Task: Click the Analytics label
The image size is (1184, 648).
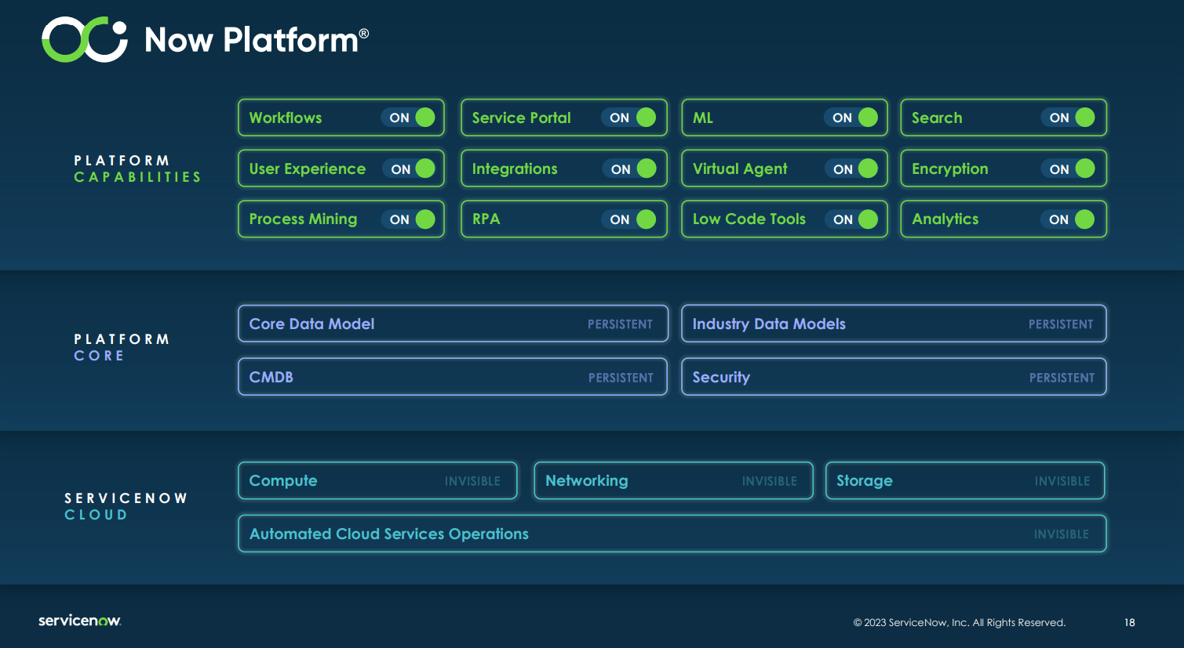Action: pyautogui.click(x=945, y=219)
